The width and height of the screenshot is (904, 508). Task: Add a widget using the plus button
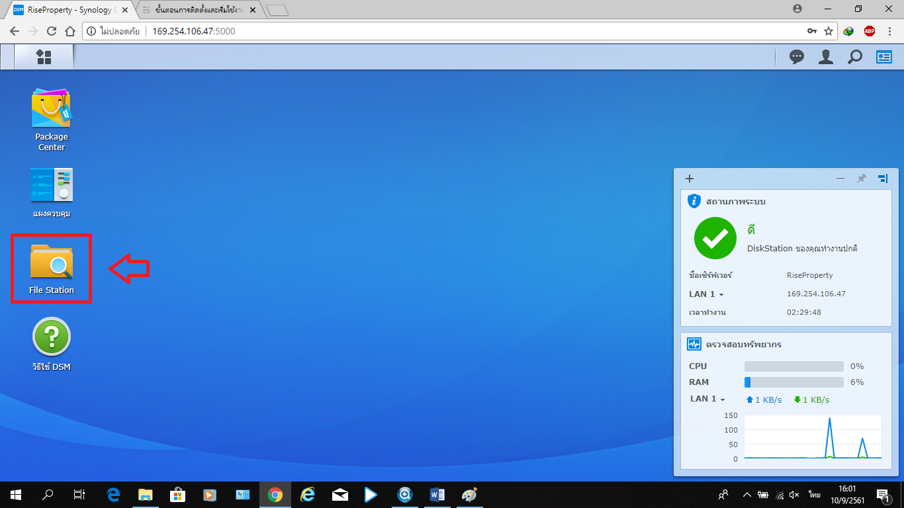pos(689,179)
